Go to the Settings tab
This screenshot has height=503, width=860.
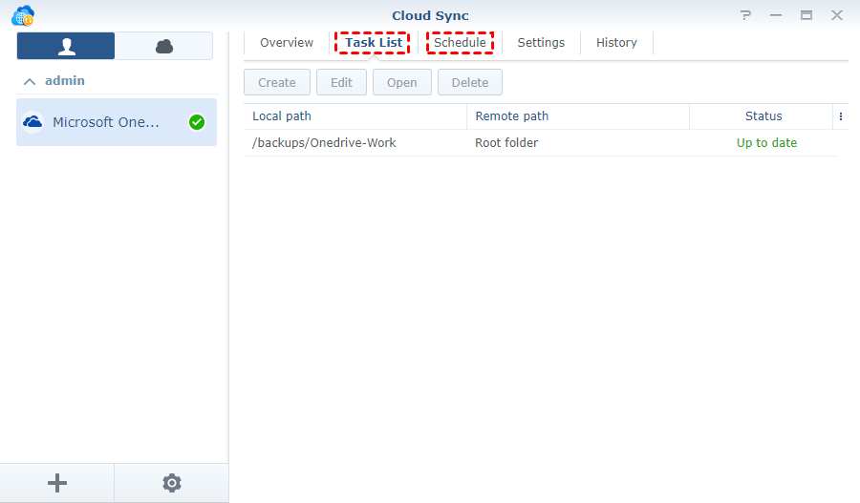tap(541, 43)
